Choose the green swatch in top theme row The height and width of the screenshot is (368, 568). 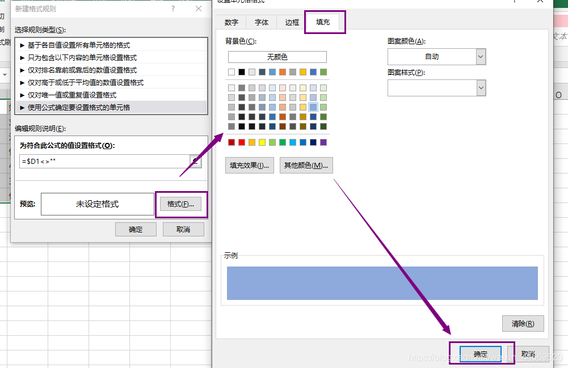pyautogui.click(x=323, y=72)
